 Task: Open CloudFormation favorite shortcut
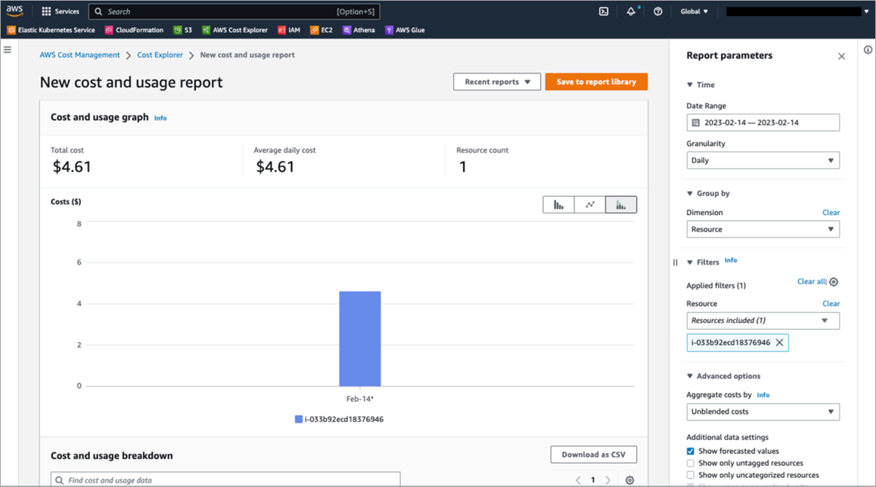point(134,30)
